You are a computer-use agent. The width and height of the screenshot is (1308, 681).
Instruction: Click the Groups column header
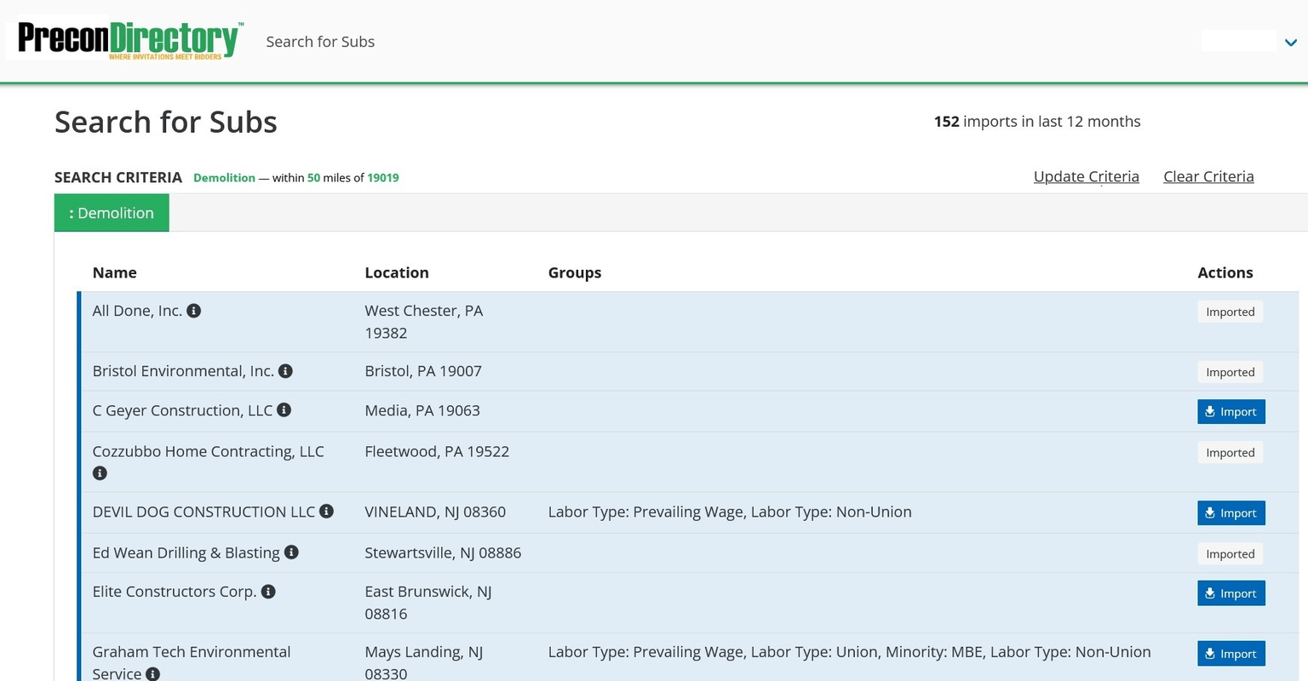pos(575,272)
